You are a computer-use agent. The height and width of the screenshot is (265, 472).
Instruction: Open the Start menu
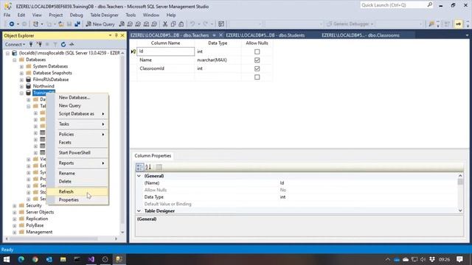click(7, 259)
